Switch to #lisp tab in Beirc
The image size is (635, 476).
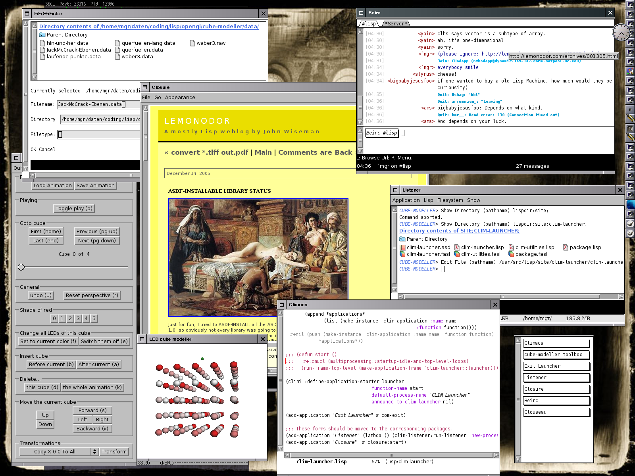pos(369,24)
